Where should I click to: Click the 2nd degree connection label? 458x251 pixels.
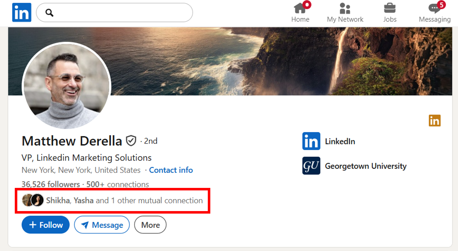point(151,141)
